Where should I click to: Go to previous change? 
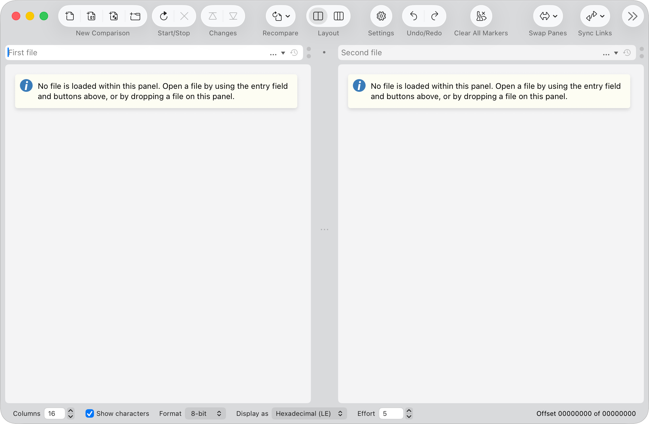(213, 16)
